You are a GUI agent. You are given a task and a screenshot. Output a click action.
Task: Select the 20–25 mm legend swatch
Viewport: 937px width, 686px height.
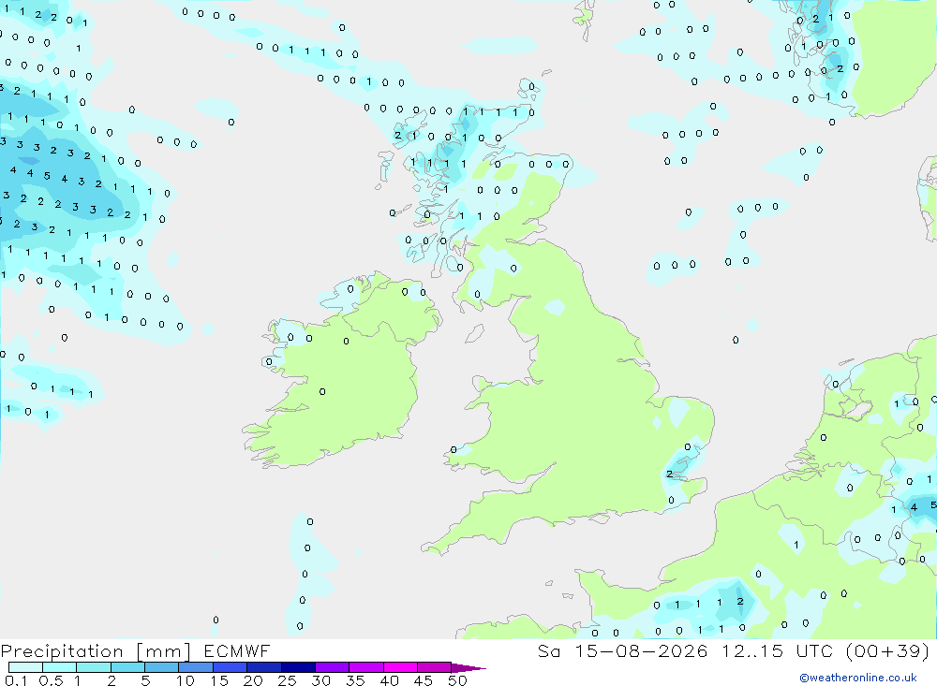tap(264, 667)
